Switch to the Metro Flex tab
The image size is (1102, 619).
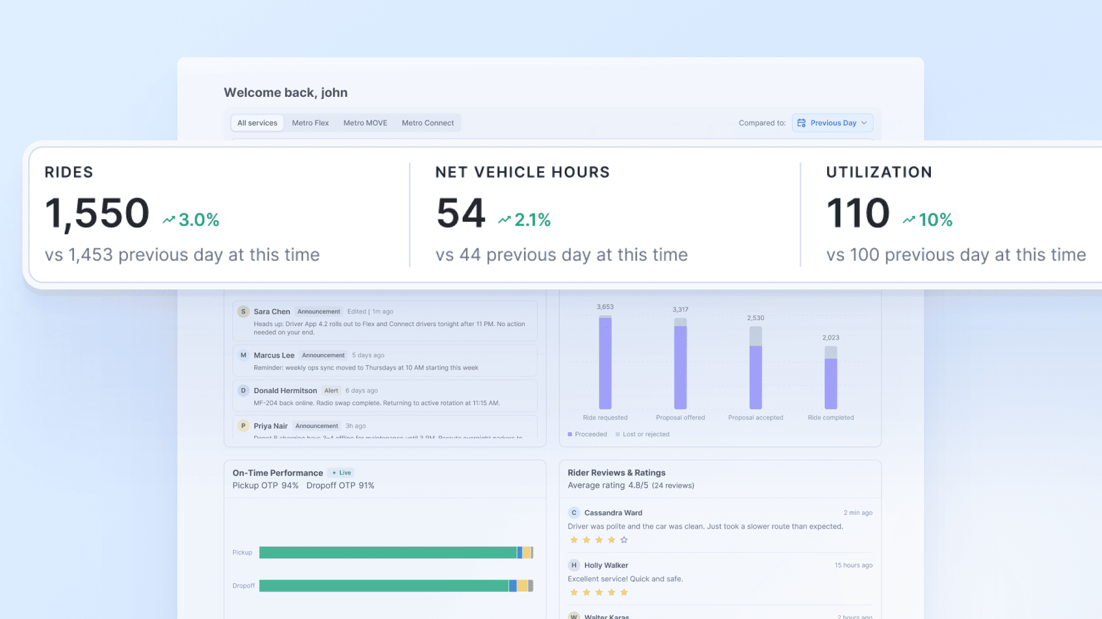tap(310, 123)
